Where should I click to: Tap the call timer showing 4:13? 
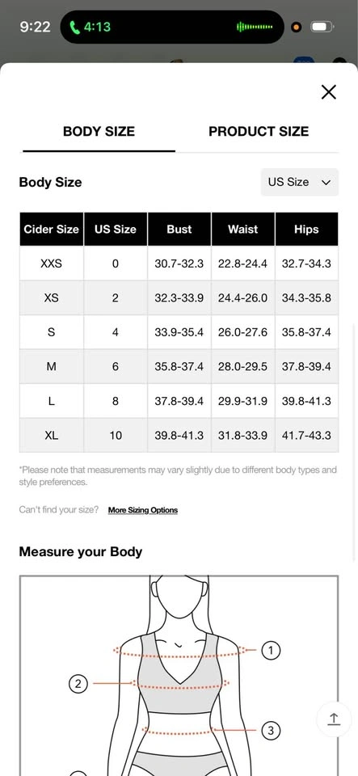[x=97, y=27]
